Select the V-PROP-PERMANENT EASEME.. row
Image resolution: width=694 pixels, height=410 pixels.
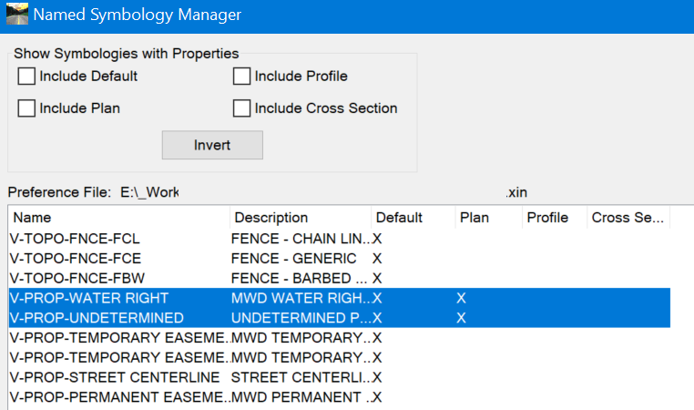click(340, 397)
